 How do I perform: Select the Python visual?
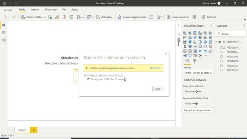click(205, 51)
